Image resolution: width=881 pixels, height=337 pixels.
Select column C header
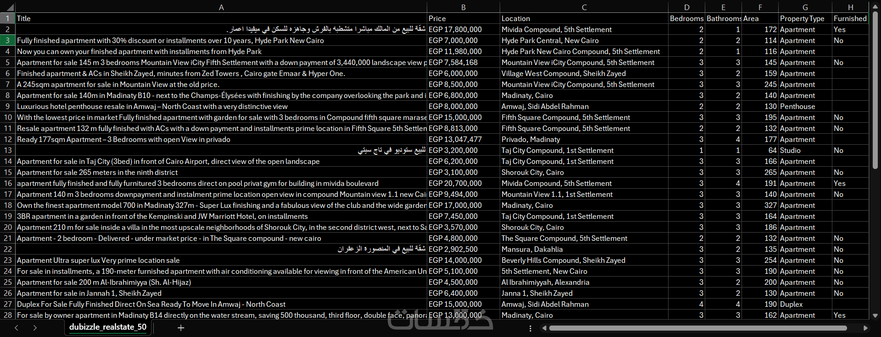tap(584, 7)
